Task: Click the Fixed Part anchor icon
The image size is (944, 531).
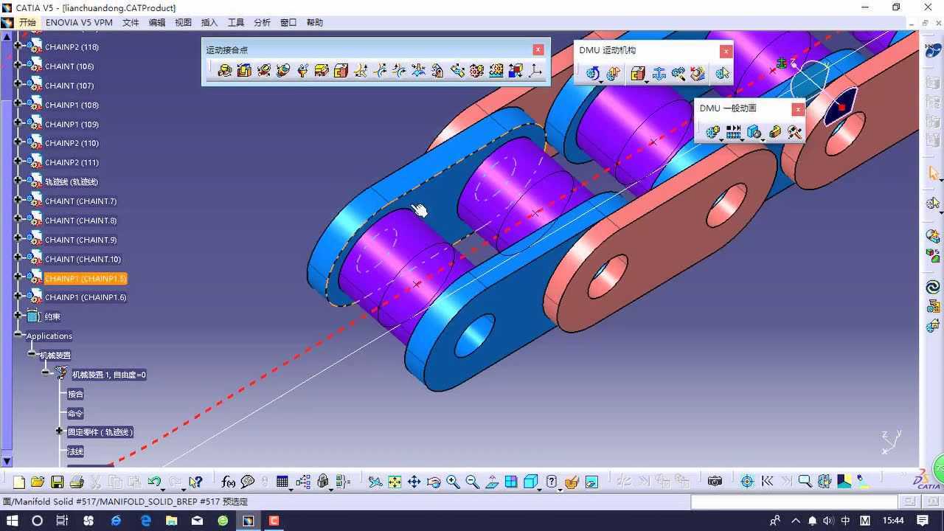Action: point(659,73)
